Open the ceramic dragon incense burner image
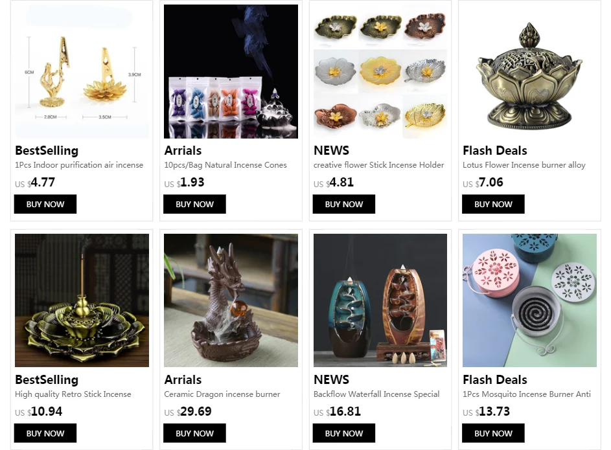611x450 pixels. point(231,300)
